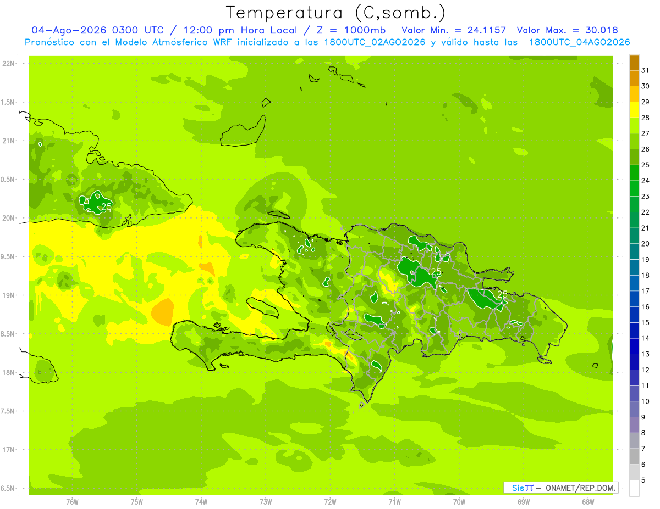Click the 'Temperatura (C,somb.)' map title

coord(336,13)
